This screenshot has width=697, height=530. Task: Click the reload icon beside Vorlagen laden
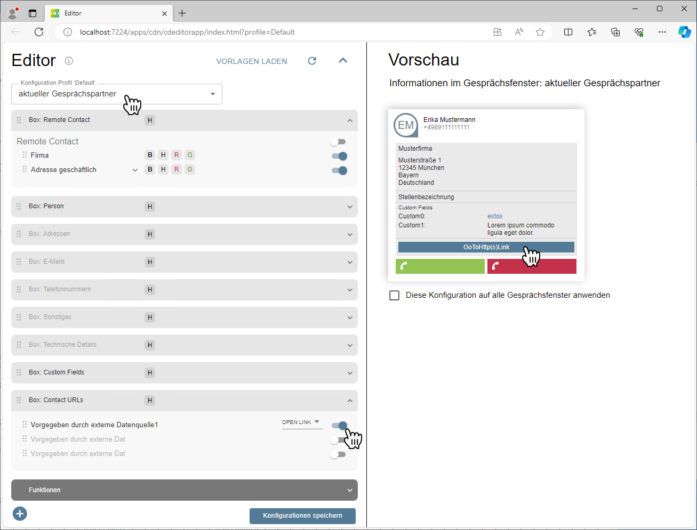[x=312, y=61]
